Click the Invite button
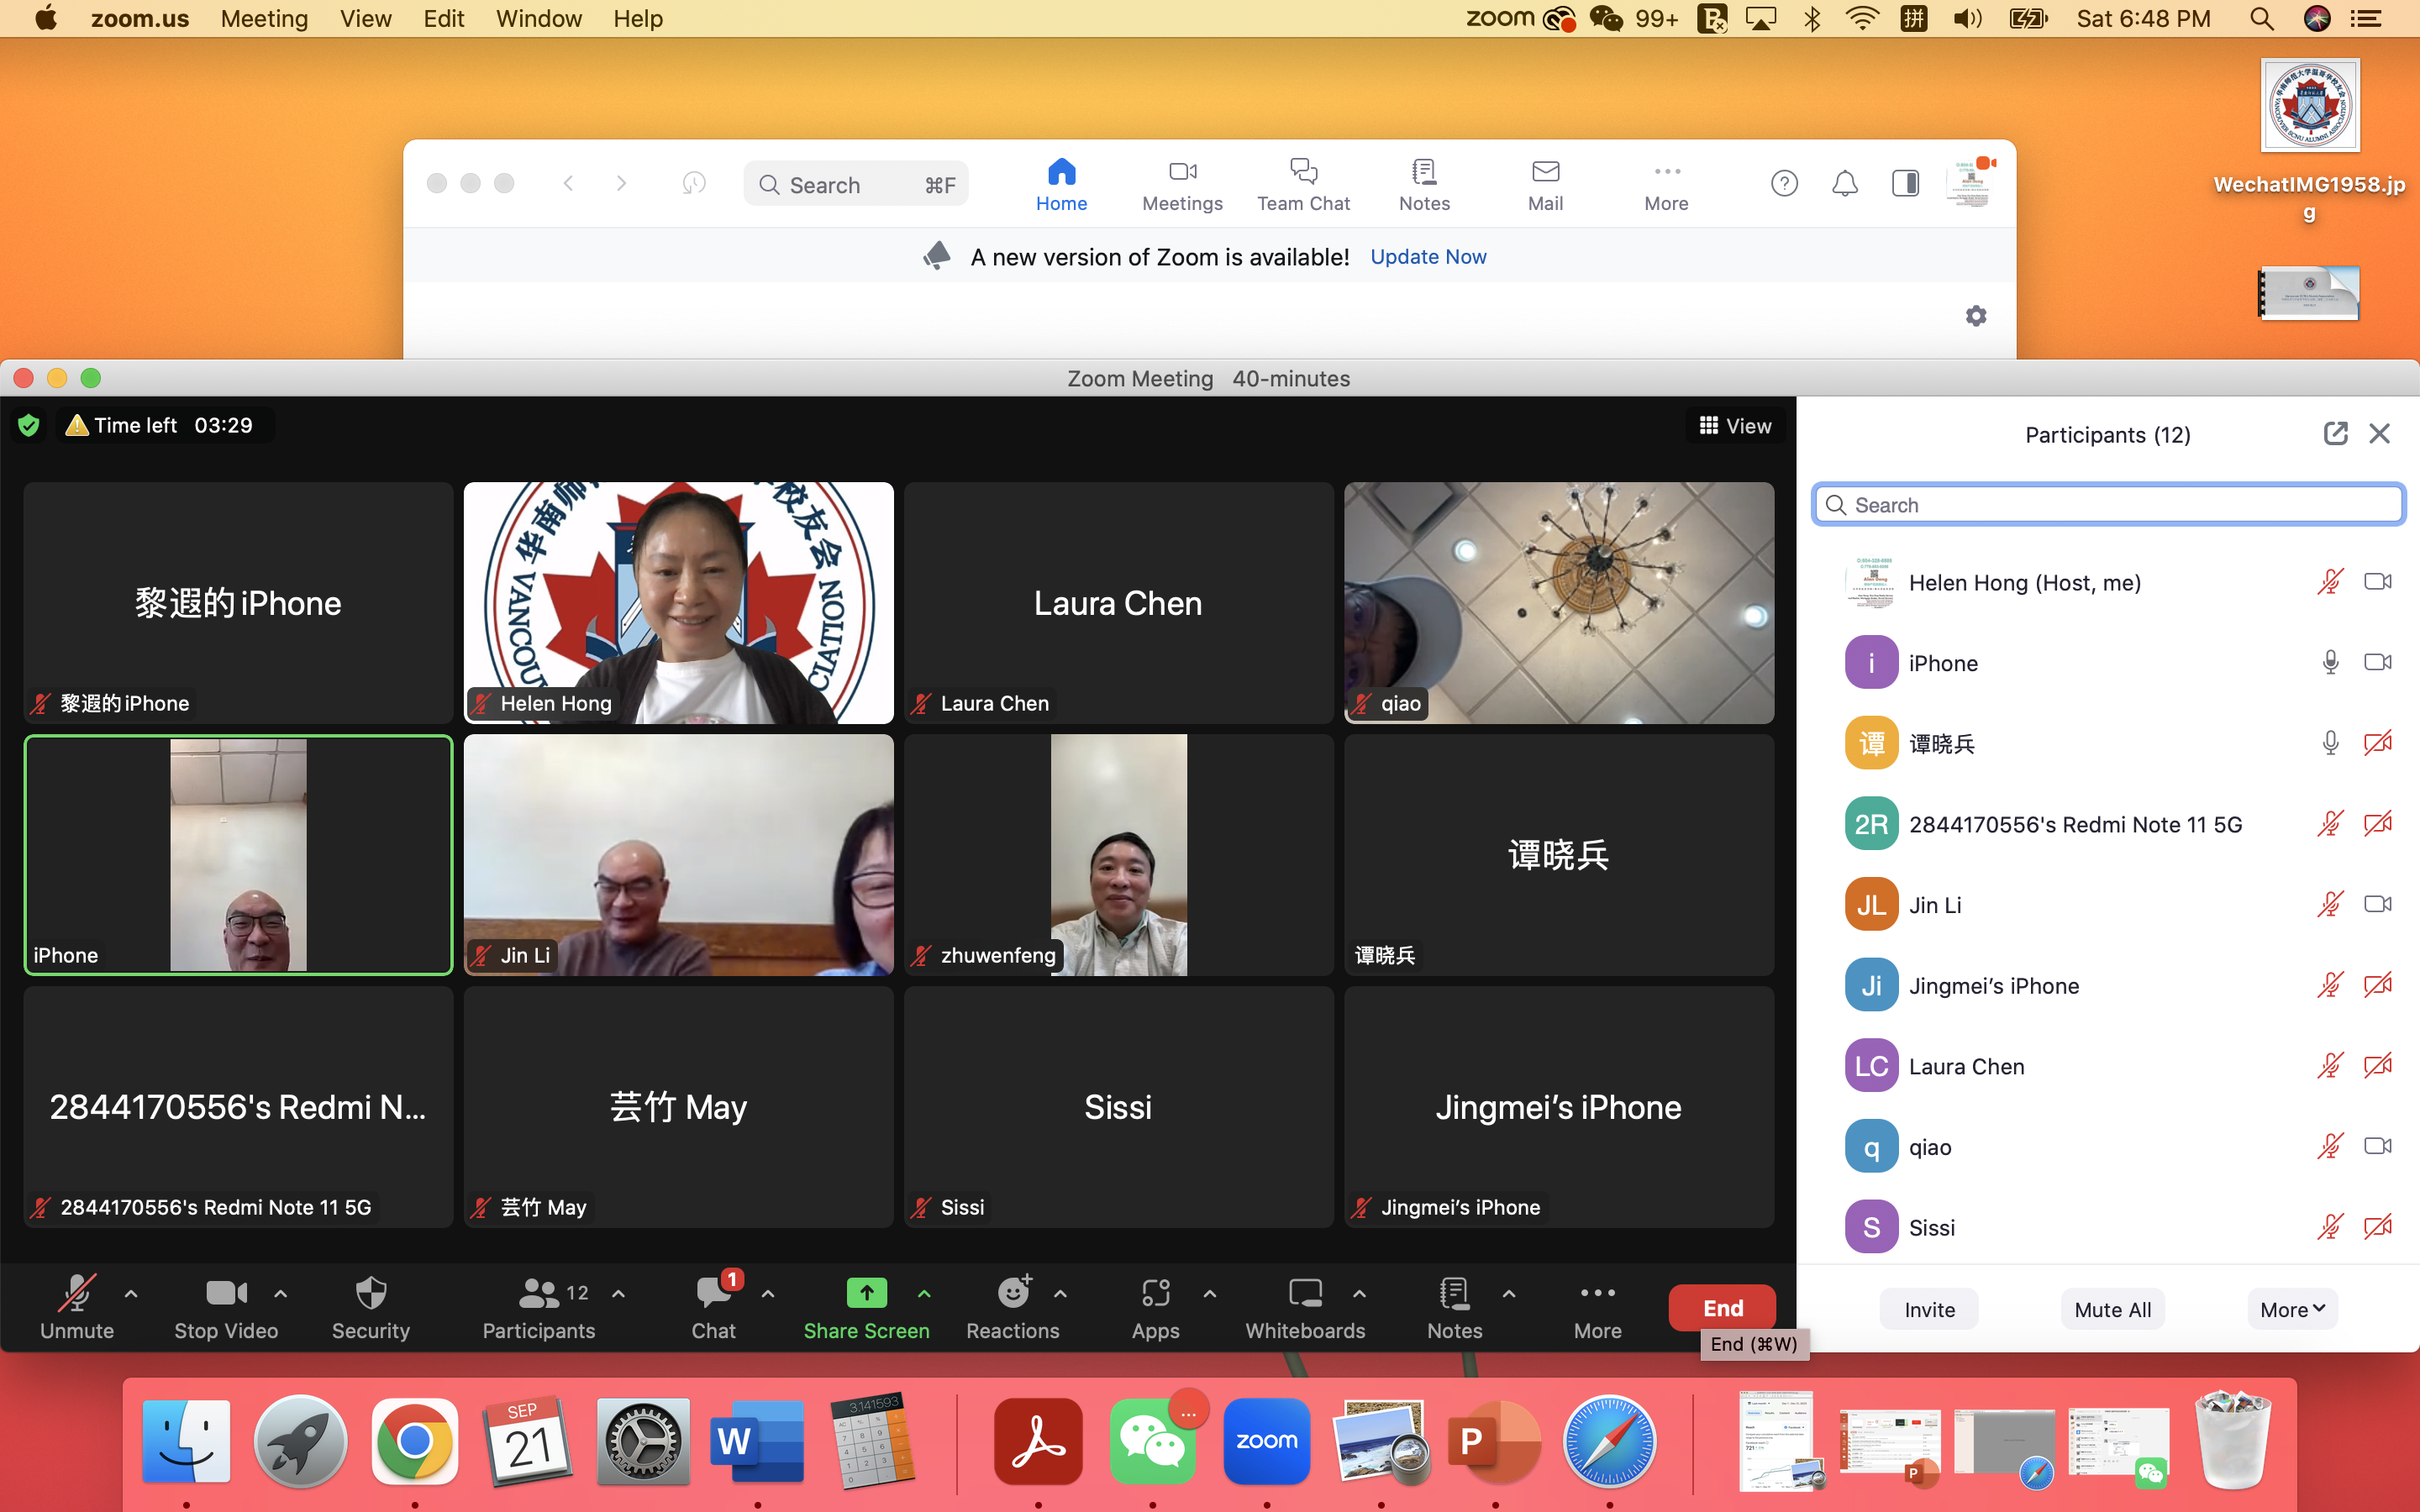This screenshot has height=1512, width=2420. pos(1929,1309)
